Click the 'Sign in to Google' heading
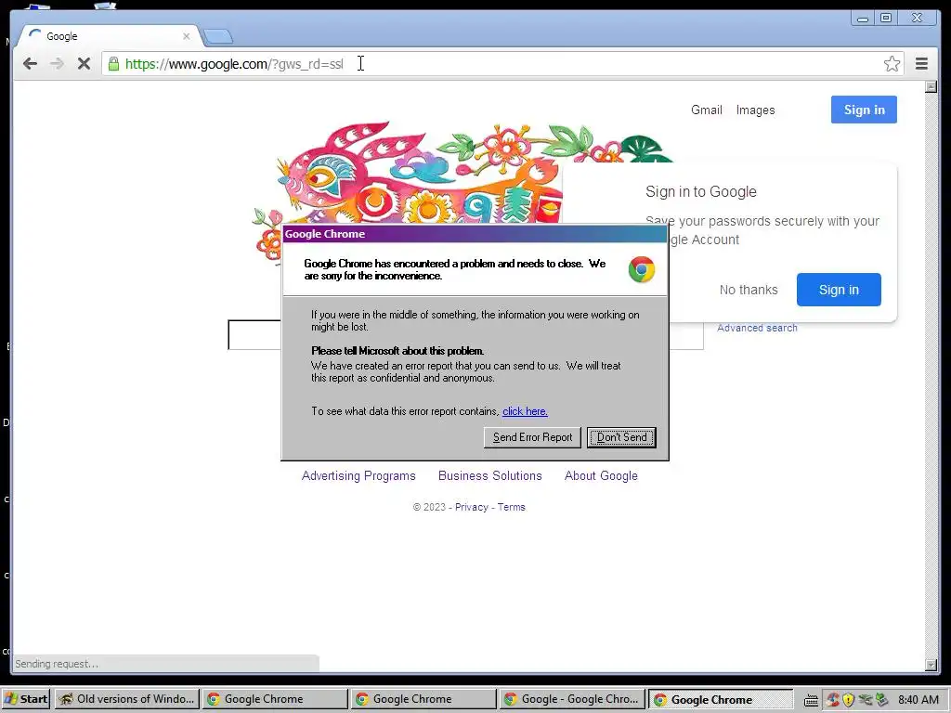Image resolution: width=951 pixels, height=713 pixels. [x=700, y=191]
